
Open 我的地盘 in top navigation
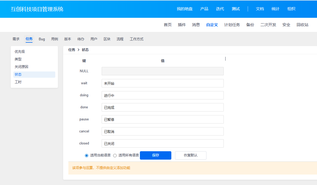pyautogui.click(x=184, y=9)
